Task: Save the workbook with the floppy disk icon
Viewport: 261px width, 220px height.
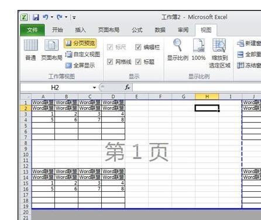Action: click(x=36, y=18)
